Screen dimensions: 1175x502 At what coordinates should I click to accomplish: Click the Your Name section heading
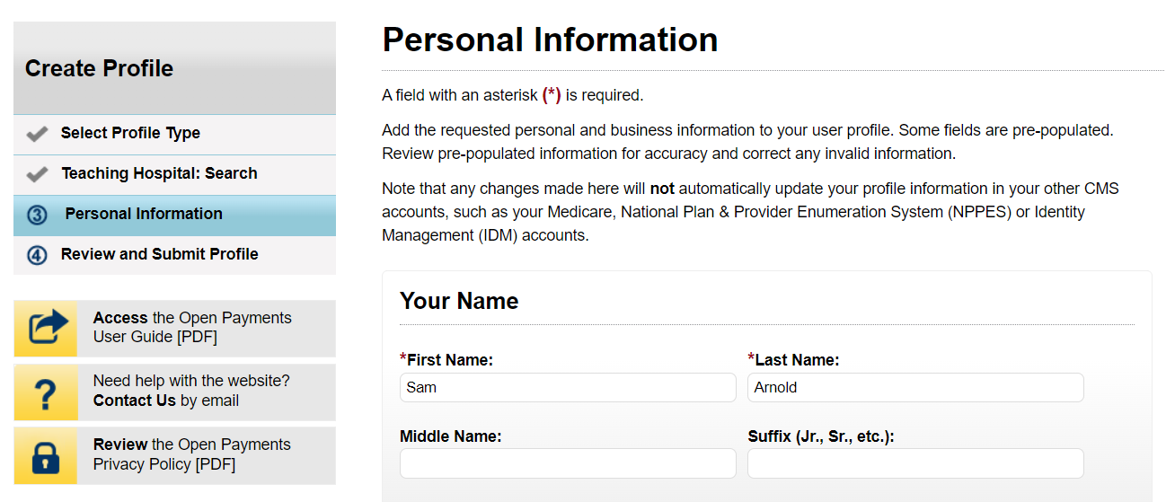click(x=459, y=301)
